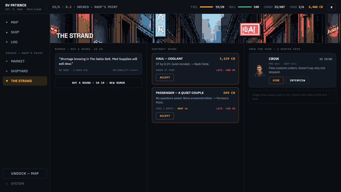Click Crow's 28 CR/WK wage
Image resolution: width=341 pixels, height=192 pixels.
pos(326,59)
